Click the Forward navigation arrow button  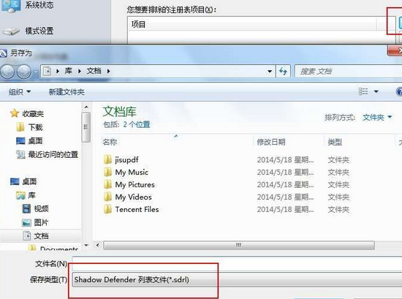point(24,72)
